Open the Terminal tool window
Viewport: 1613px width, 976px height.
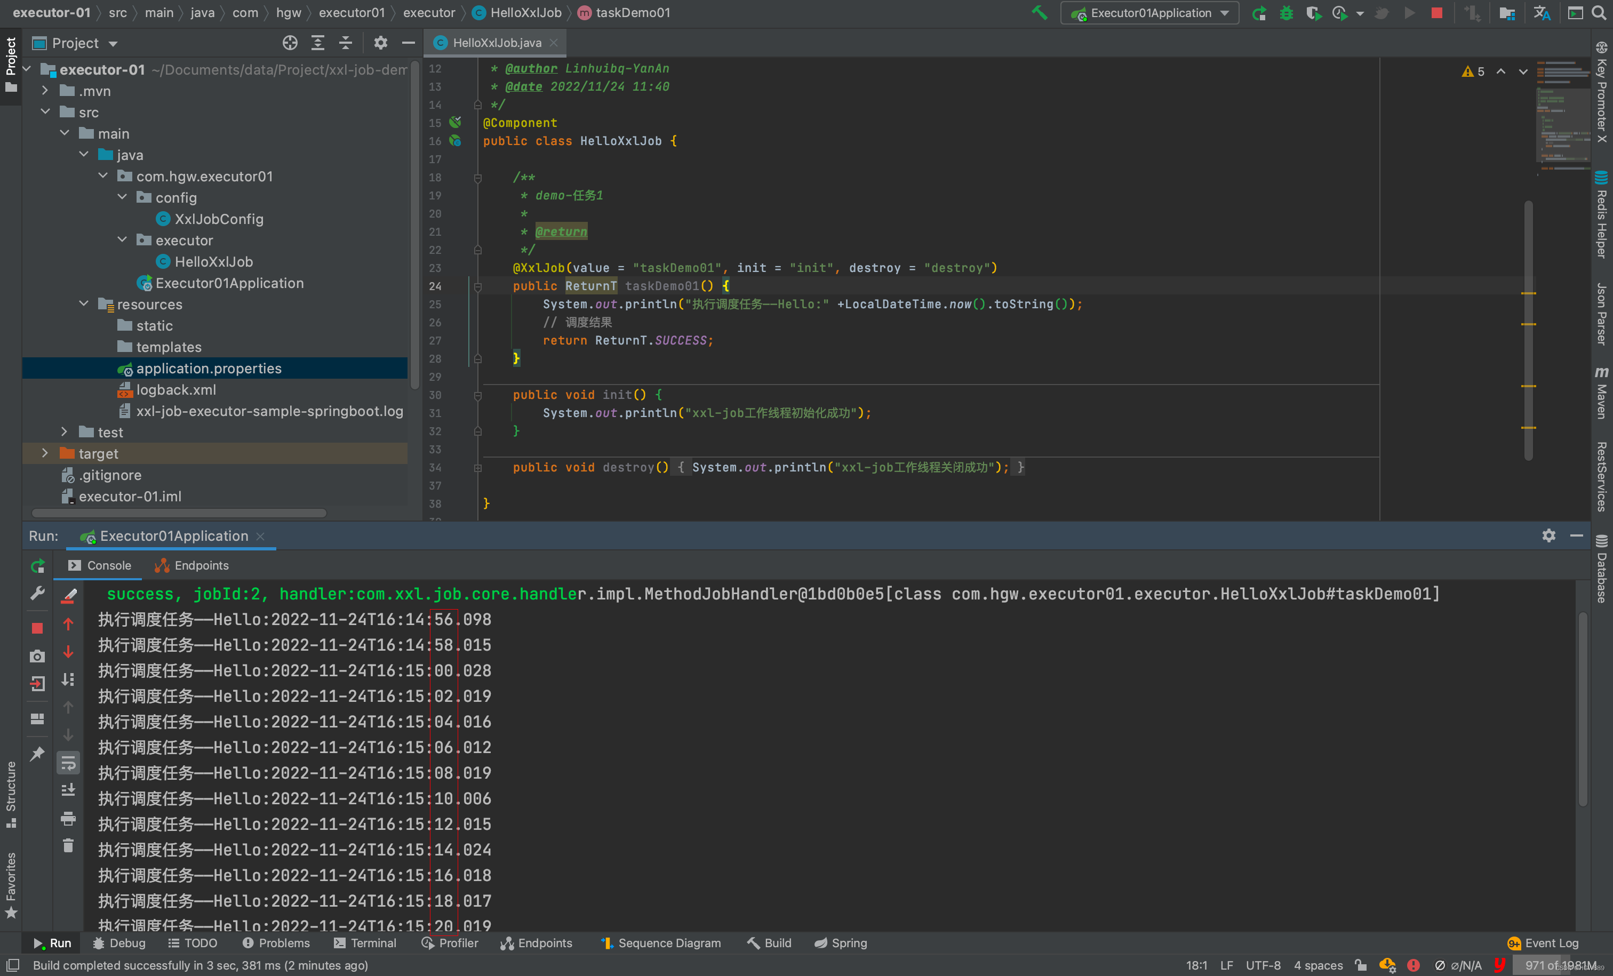pos(365,942)
